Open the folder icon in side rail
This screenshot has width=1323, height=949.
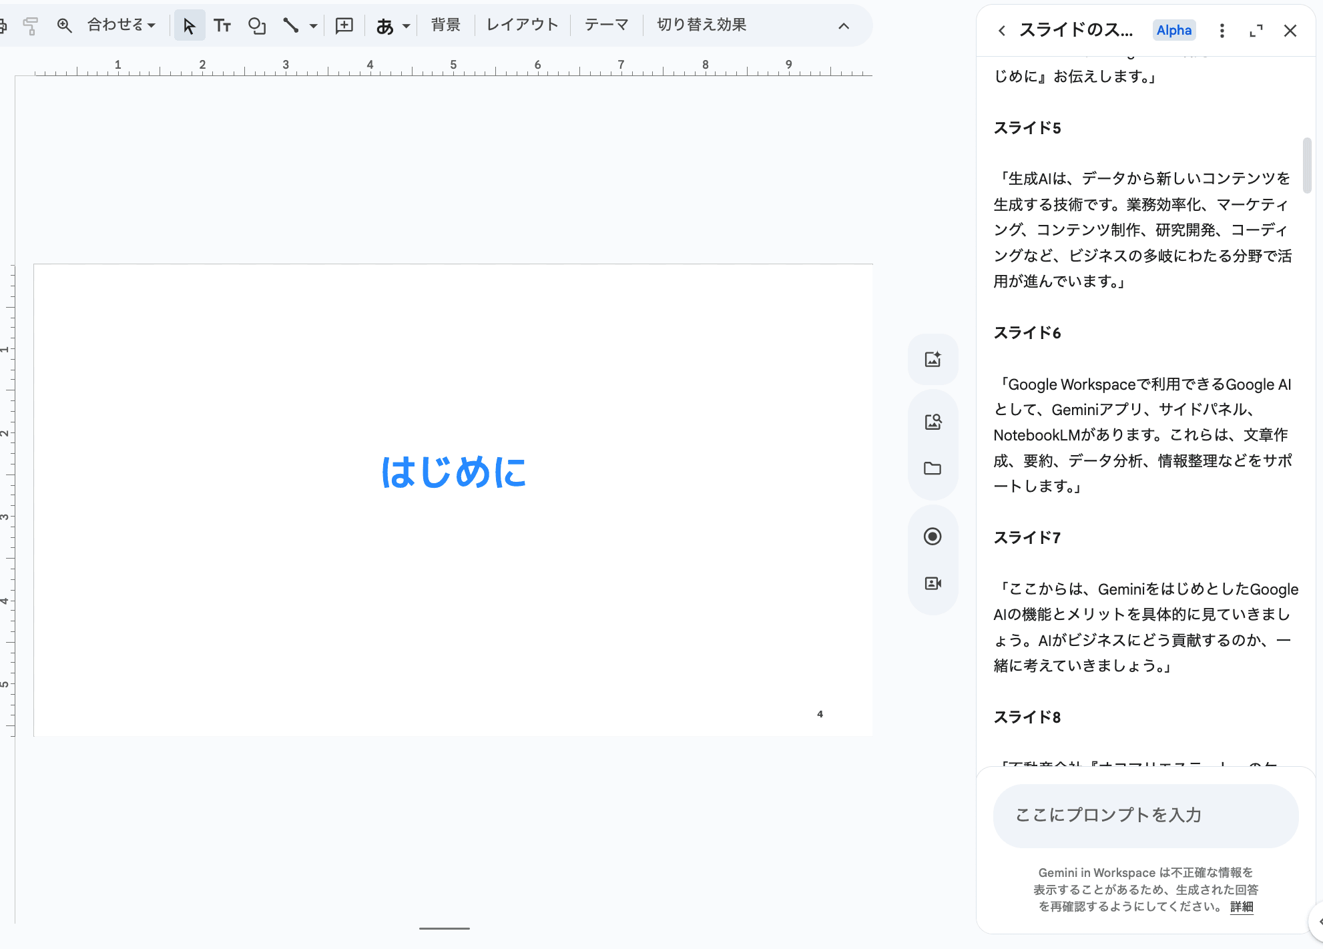coord(933,468)
